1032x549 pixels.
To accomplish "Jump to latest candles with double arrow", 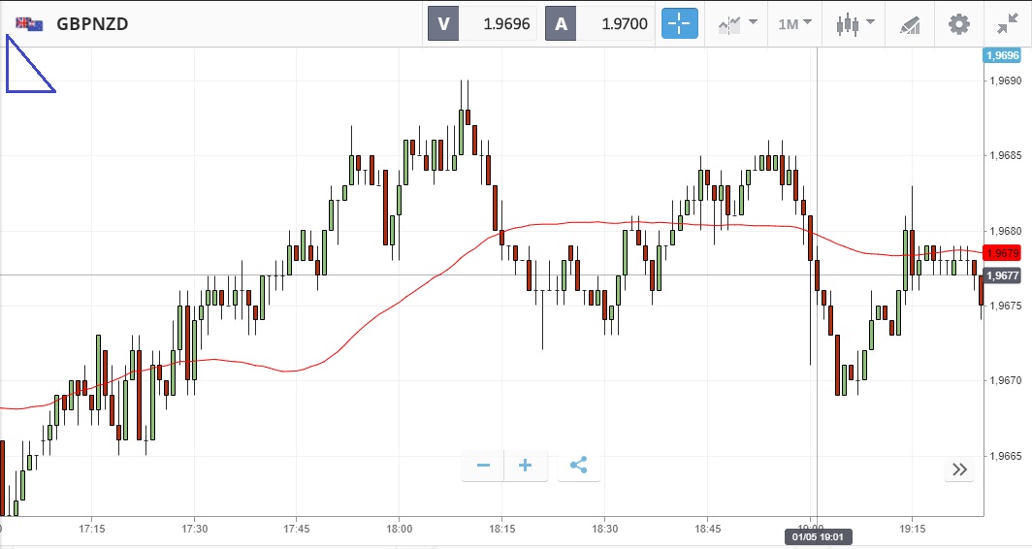I will (x=959, y=469).
